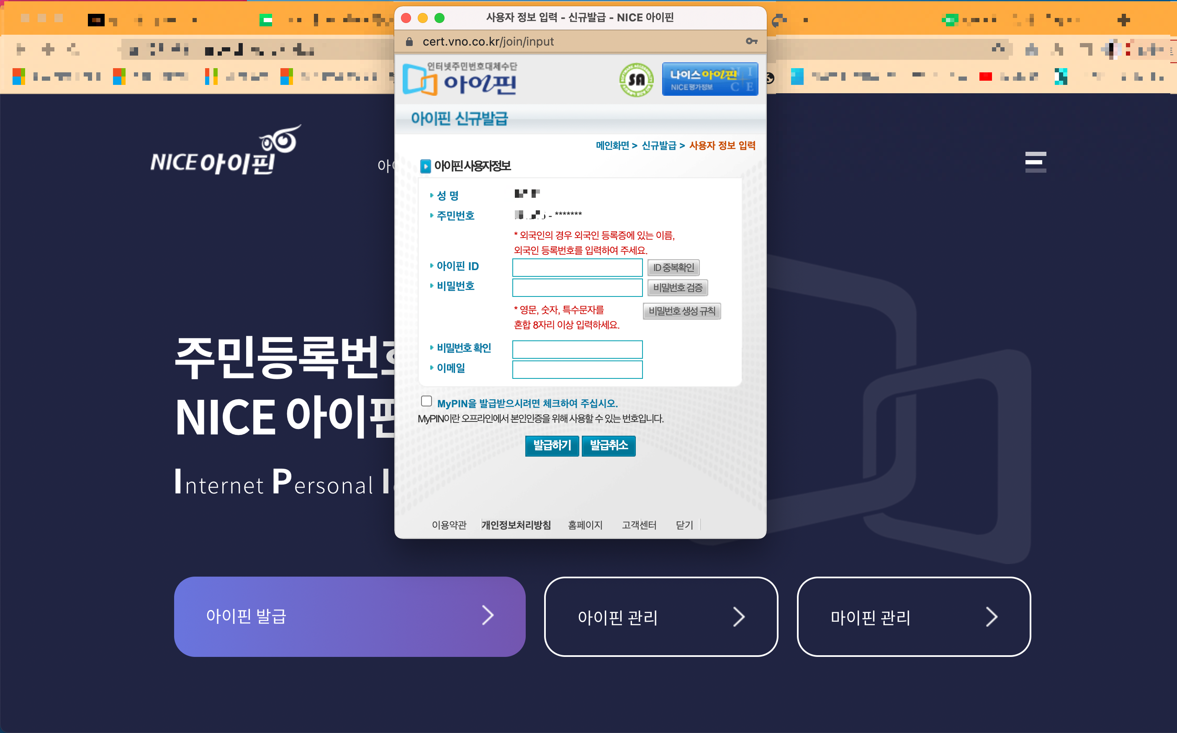The image size is (1177, 733).
Task: Click the 닫기 footer link
Action: (685, 524)
